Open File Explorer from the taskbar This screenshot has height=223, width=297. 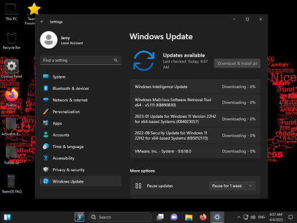(189, 217)
